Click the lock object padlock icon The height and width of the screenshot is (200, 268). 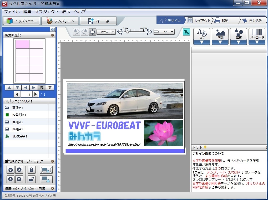tap(32, 170)
